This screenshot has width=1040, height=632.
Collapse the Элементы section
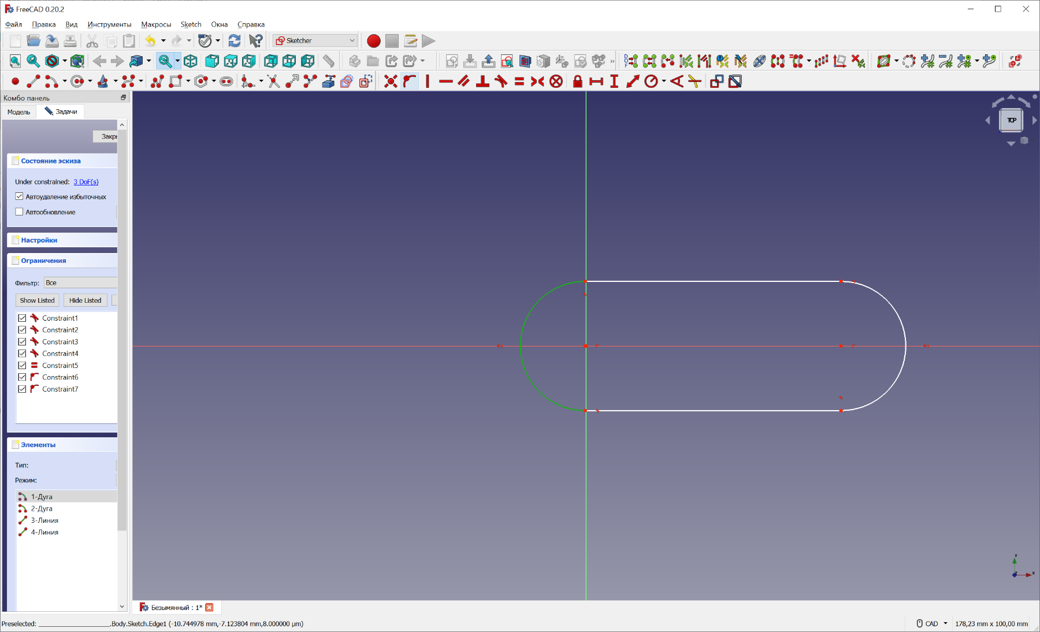[x=62, y=445]
